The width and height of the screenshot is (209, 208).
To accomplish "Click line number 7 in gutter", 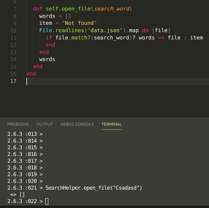I will (x=15, y=9).
